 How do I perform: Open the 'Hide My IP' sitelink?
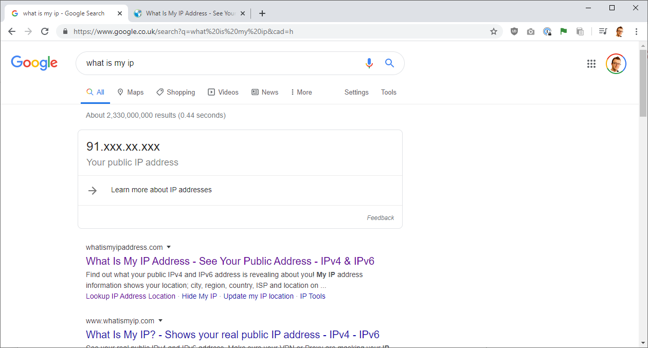tap(200, 296)
